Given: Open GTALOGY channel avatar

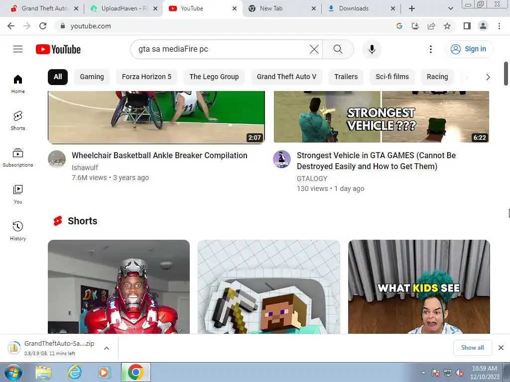Looking at the screenshot, I should pos(282,159).
